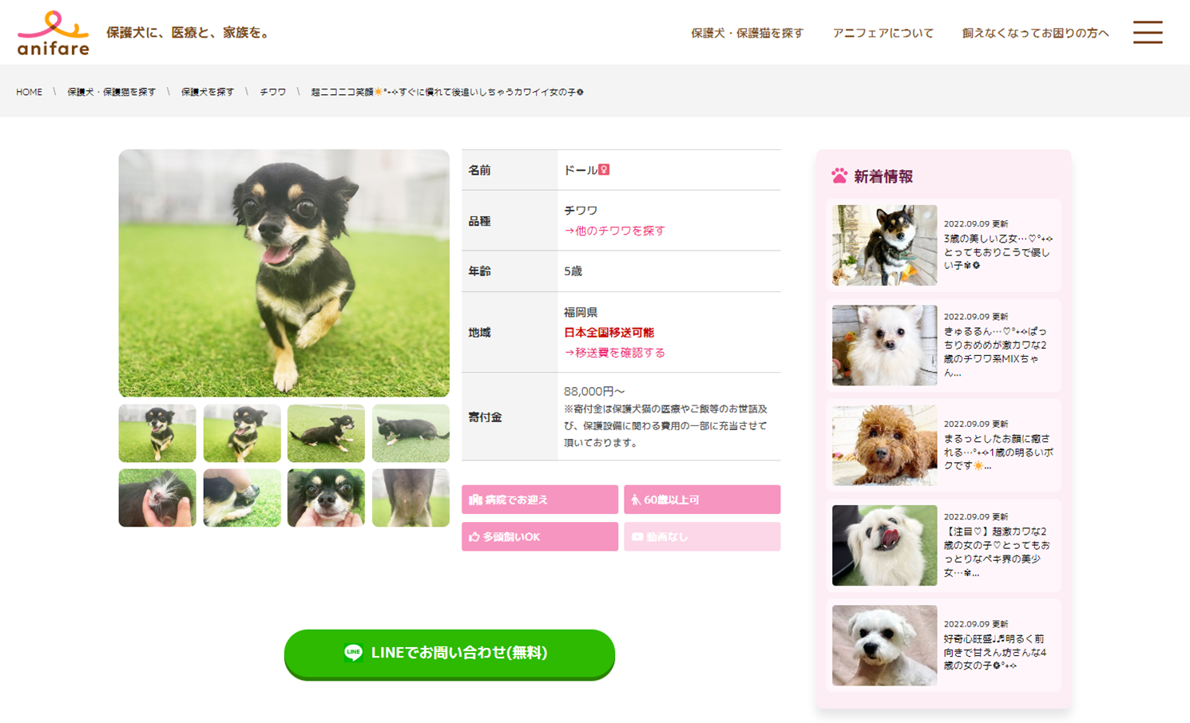
Task: Follow the 移送費を確認する link
Action: tap(614, 353)
